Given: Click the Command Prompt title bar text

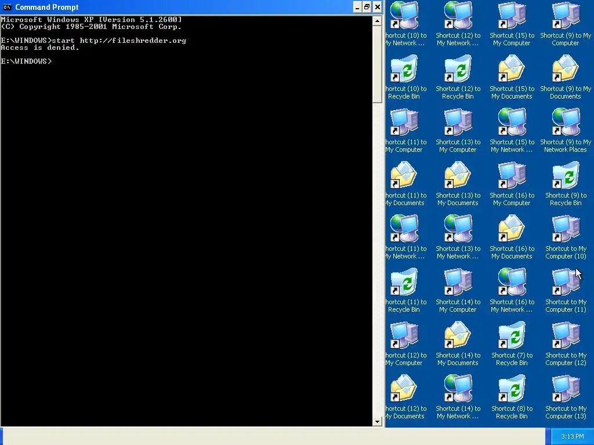Looking at the screenshot, I should click(47, 7).
